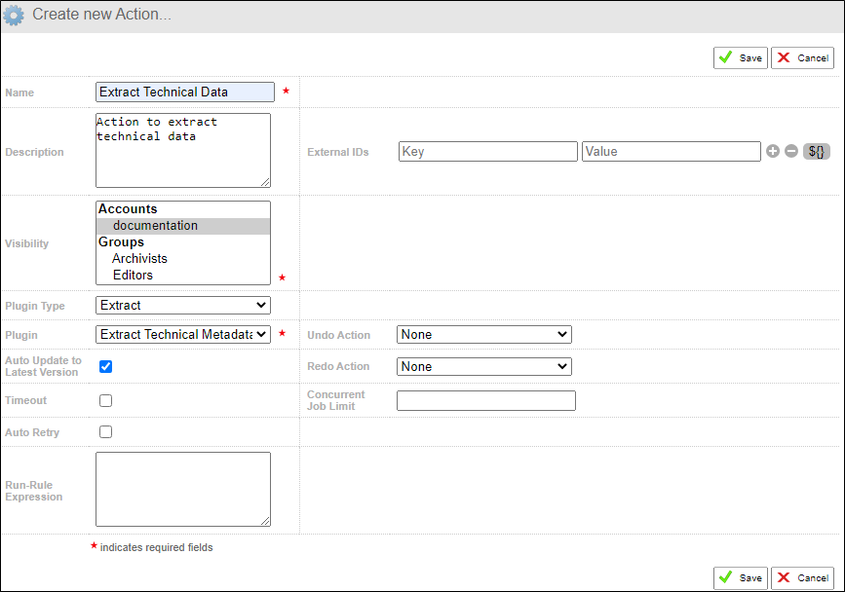
Task: Expand the Undo Action dropdown
Action: [x=484, y=335]
